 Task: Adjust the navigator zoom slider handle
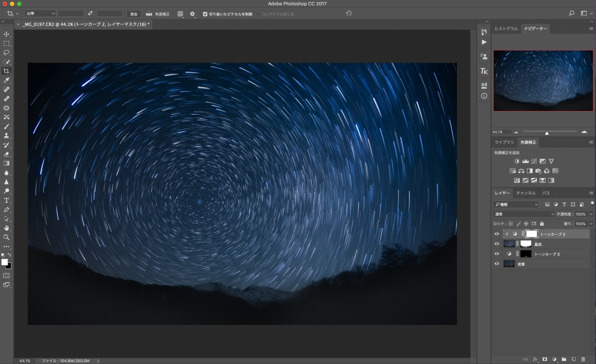546,133
